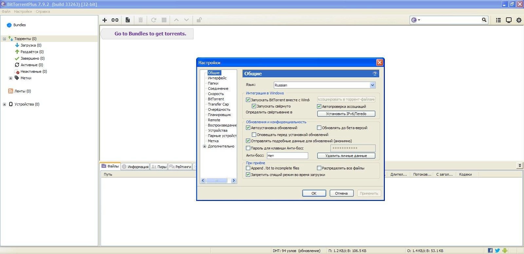Toggle Запускать свёрнуто checkbox

pyautogui.click(x=254, y=106)
